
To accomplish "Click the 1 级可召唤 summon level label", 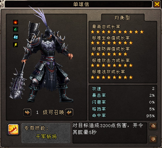I will [50, 112].
